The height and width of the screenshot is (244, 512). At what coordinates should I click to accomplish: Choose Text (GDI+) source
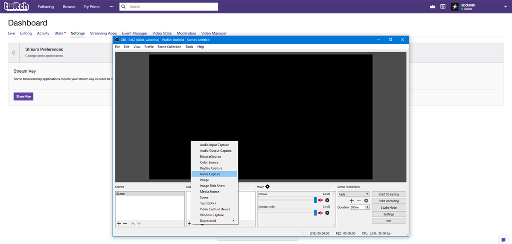pos(214,203)
